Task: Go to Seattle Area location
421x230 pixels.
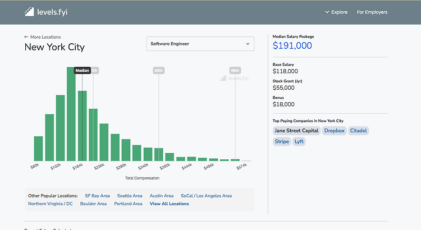Action: 130,196
